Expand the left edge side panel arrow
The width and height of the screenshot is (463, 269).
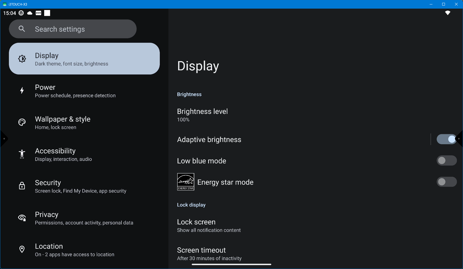click(x=4, y=138)
